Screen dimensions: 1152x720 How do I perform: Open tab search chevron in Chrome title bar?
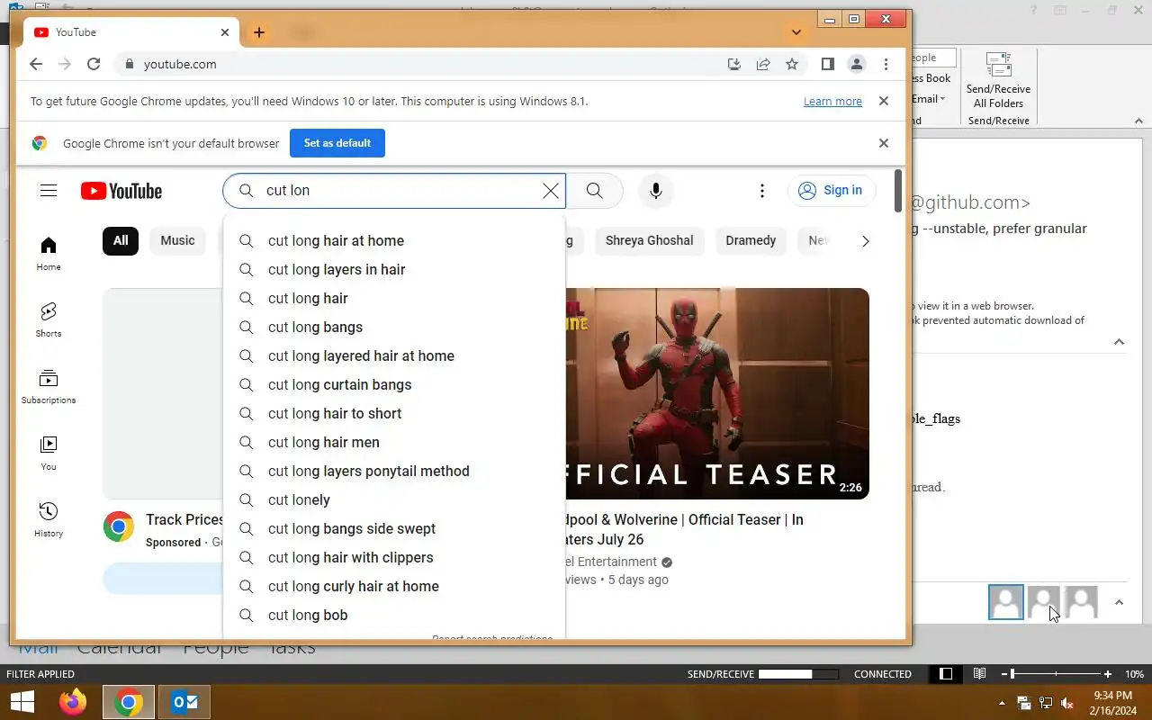pos(796,32)
